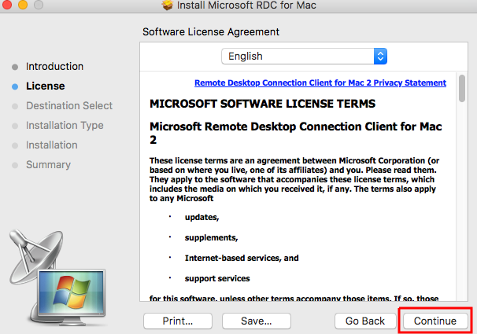Image resolution: width=477 pixels, height=334 pixels.
Task: Click the gray bullet beside Introduction
Action: pos(15,67)
